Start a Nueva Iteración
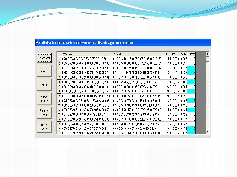Screen dimensions: 237x177 tap(44, 99)
